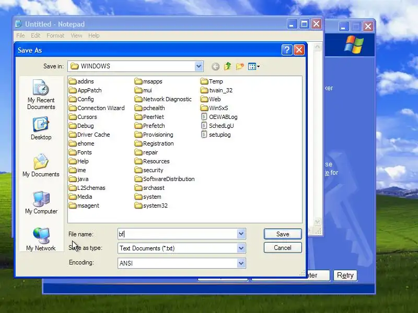Click the Save As help question button

286,50
